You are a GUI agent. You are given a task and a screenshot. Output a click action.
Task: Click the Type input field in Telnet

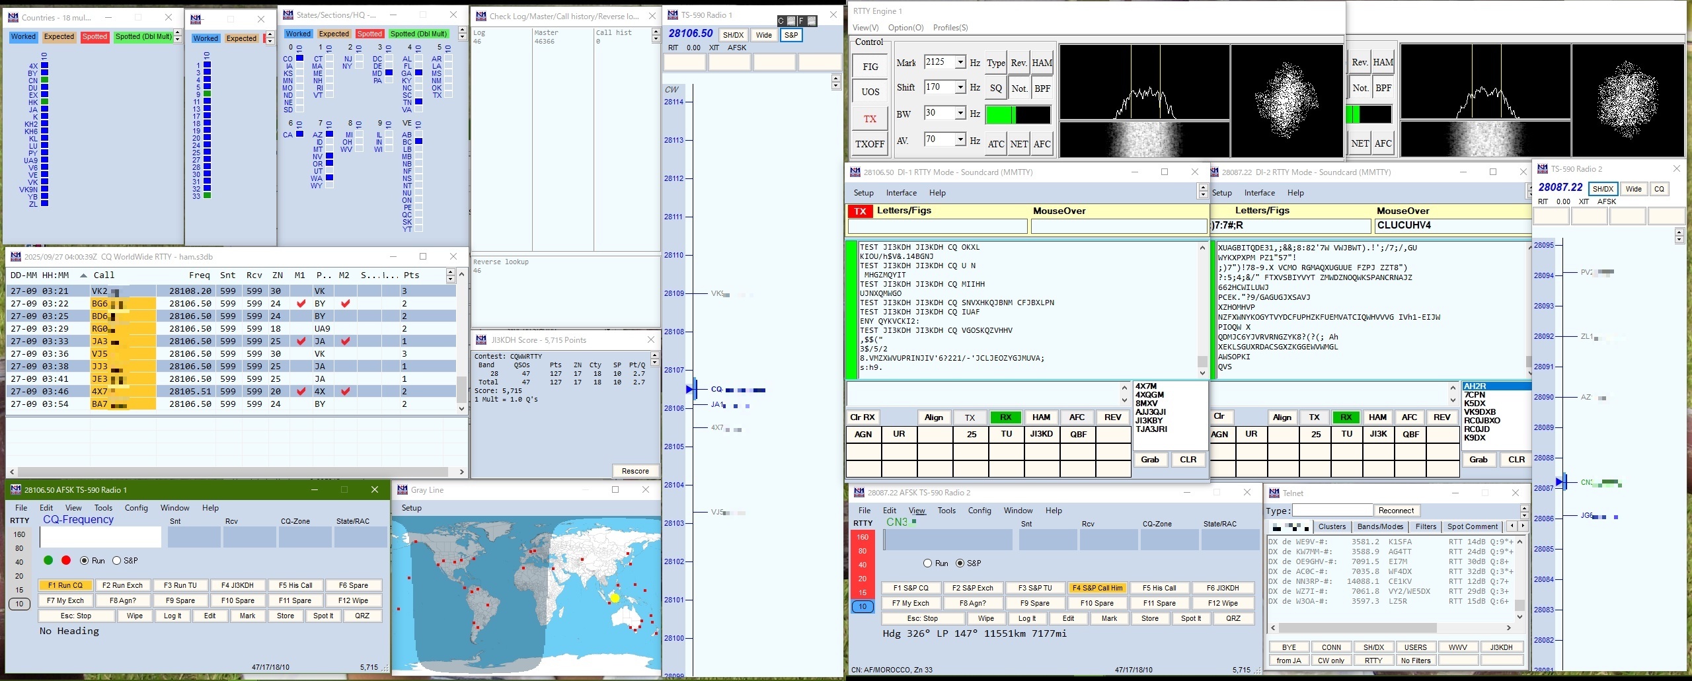(1332, 511)
